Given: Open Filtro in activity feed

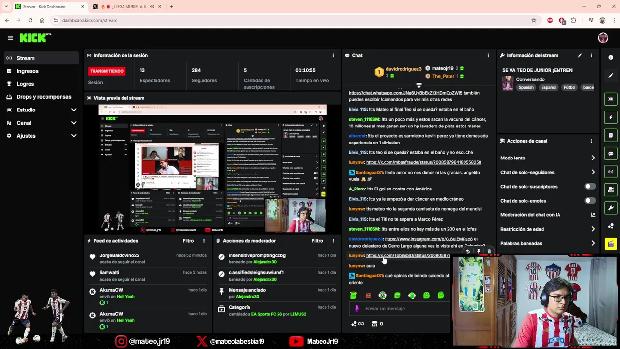Looking at the screenshot, I should point(188,241).
